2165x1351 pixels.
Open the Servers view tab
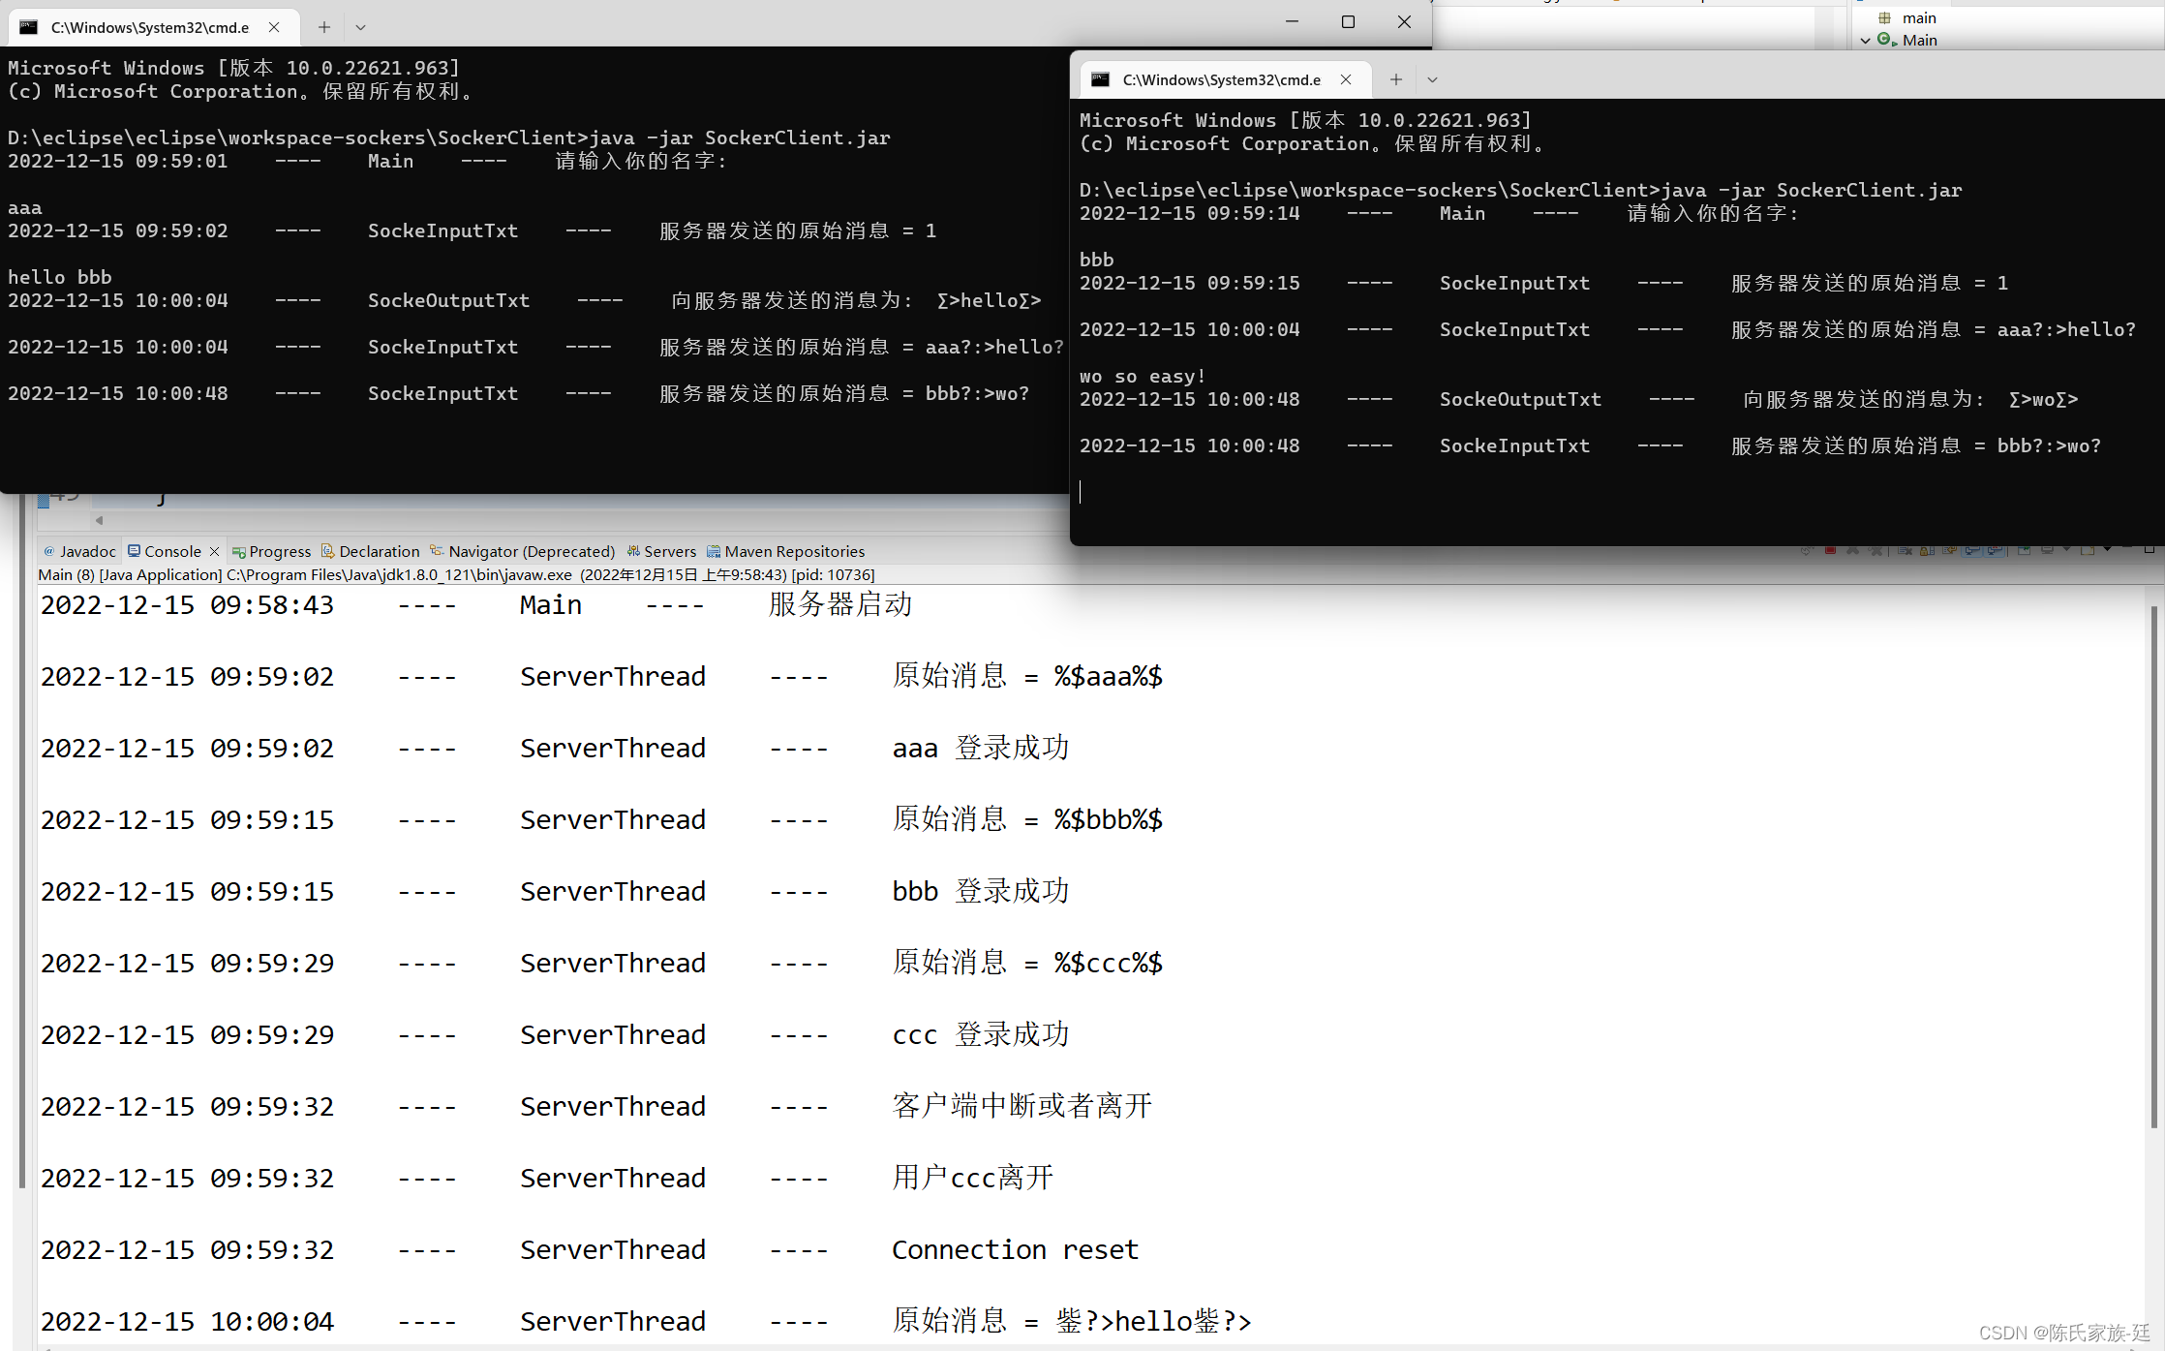pos(669,551)
